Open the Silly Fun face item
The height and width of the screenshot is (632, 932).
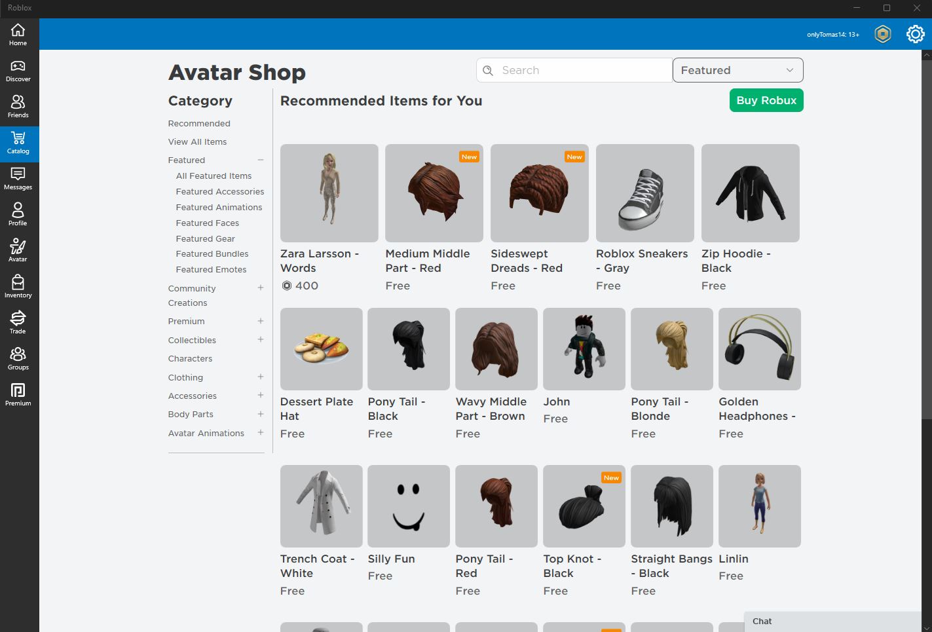409,523
